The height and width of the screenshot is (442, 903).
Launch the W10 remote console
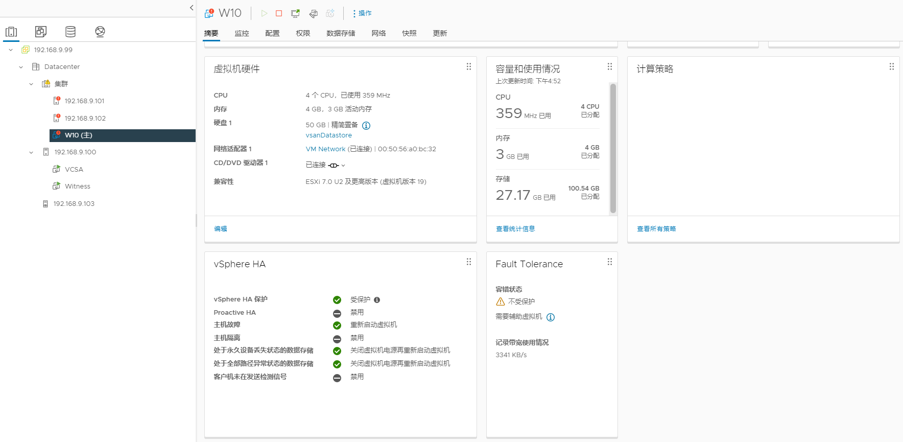coord(295,13)
